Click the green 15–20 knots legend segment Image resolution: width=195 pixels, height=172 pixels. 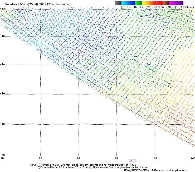(139, 3)
